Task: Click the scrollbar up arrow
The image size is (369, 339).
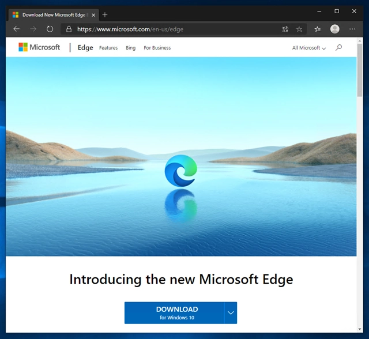Action: (x=360, y=41)
